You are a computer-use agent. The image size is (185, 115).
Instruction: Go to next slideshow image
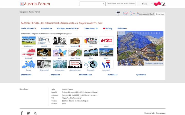point(123,33)
